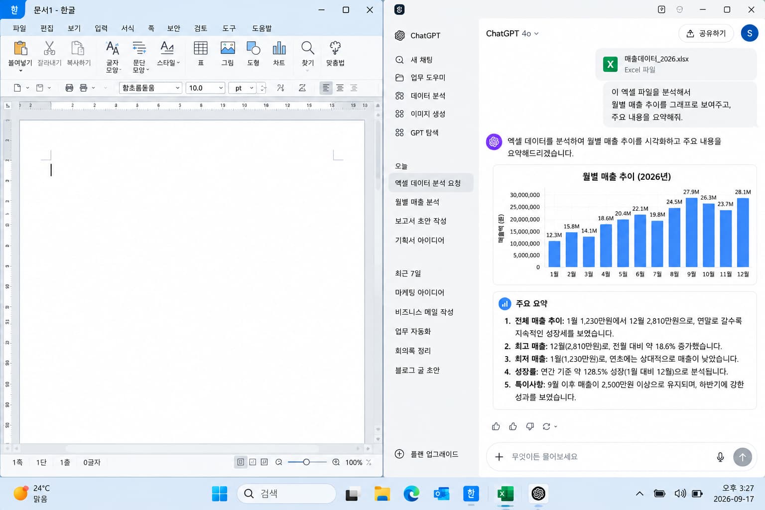Insert a table with the 표 icon

click(x=201, y=48)
